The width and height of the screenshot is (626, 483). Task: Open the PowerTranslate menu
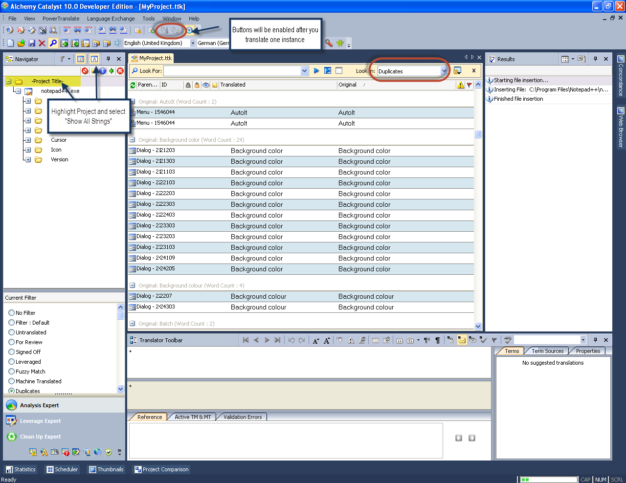tap(61, 19)
